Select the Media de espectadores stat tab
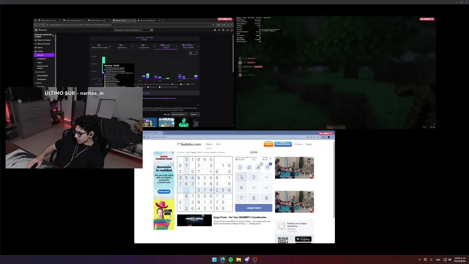Screen dimensions: 469x264 pyautogui.click(x=100, y=46)
